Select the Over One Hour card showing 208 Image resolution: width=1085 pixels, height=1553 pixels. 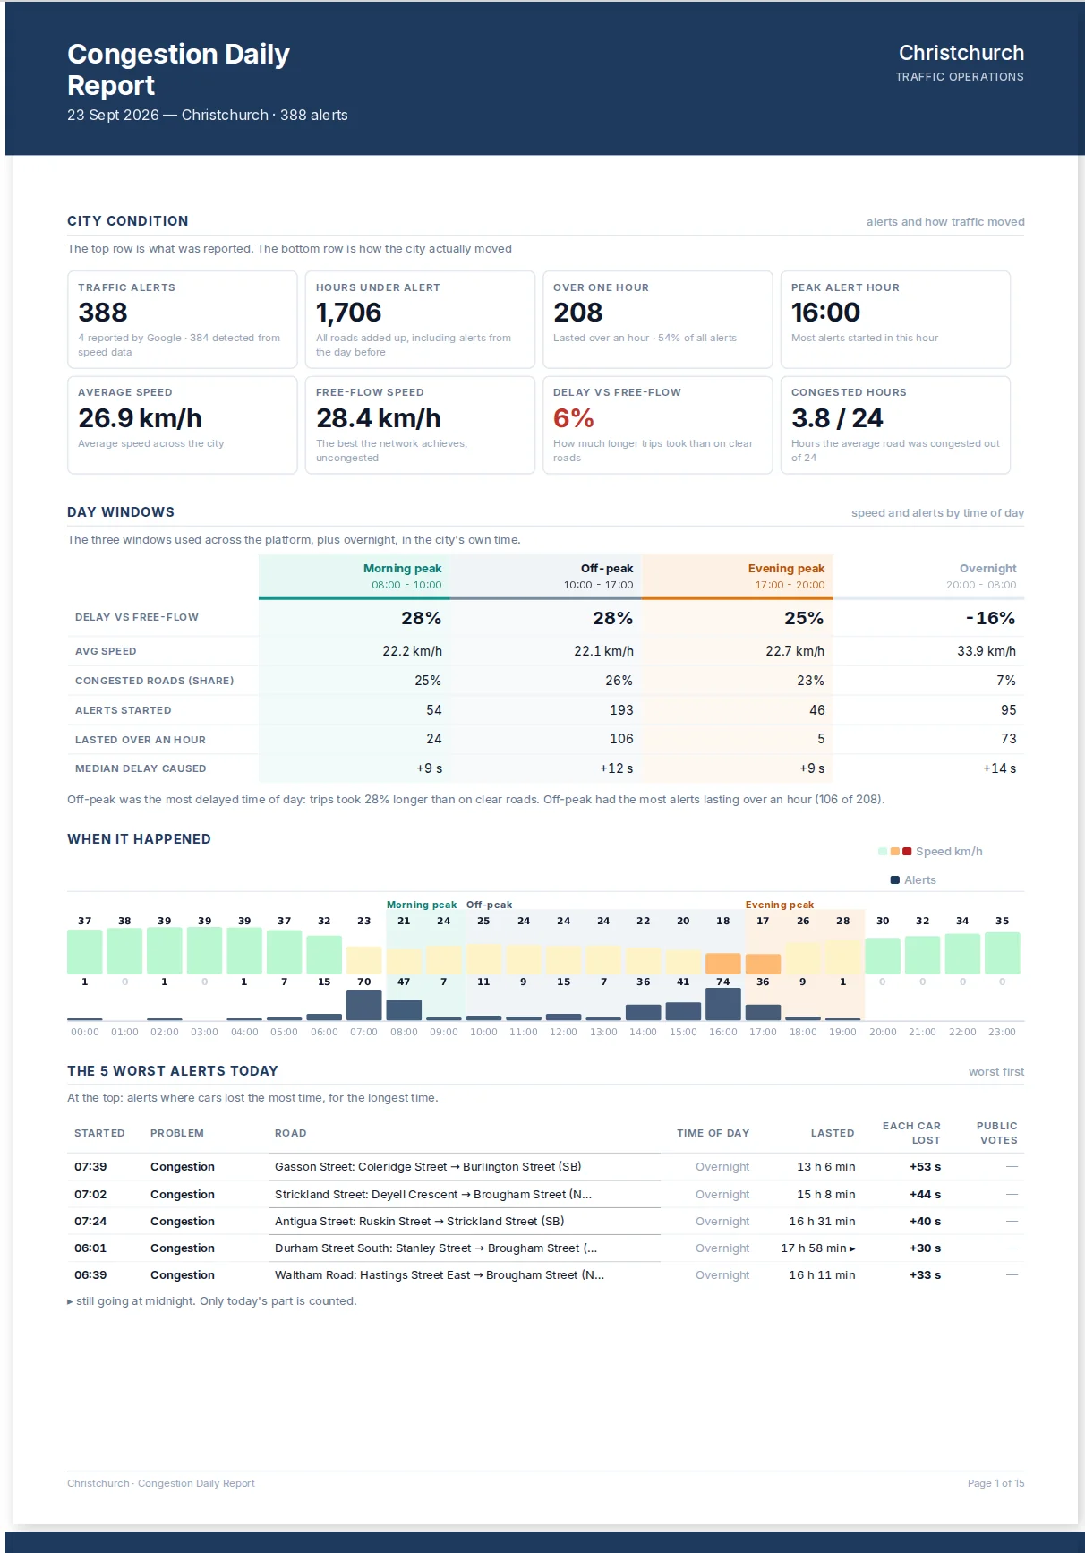(658, 320)
